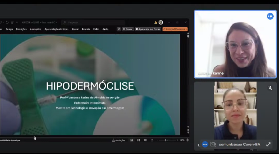Viewport: 279px width, 154px height.
Task: Open the Animações ribbon tab
Action: [x=36, y=29]
